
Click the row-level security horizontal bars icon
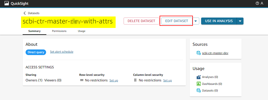(x=82, y=80)
